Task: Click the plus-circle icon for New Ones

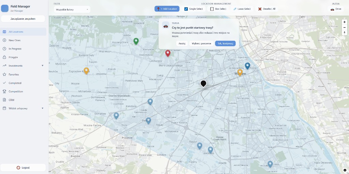Action: click(4, 40)
